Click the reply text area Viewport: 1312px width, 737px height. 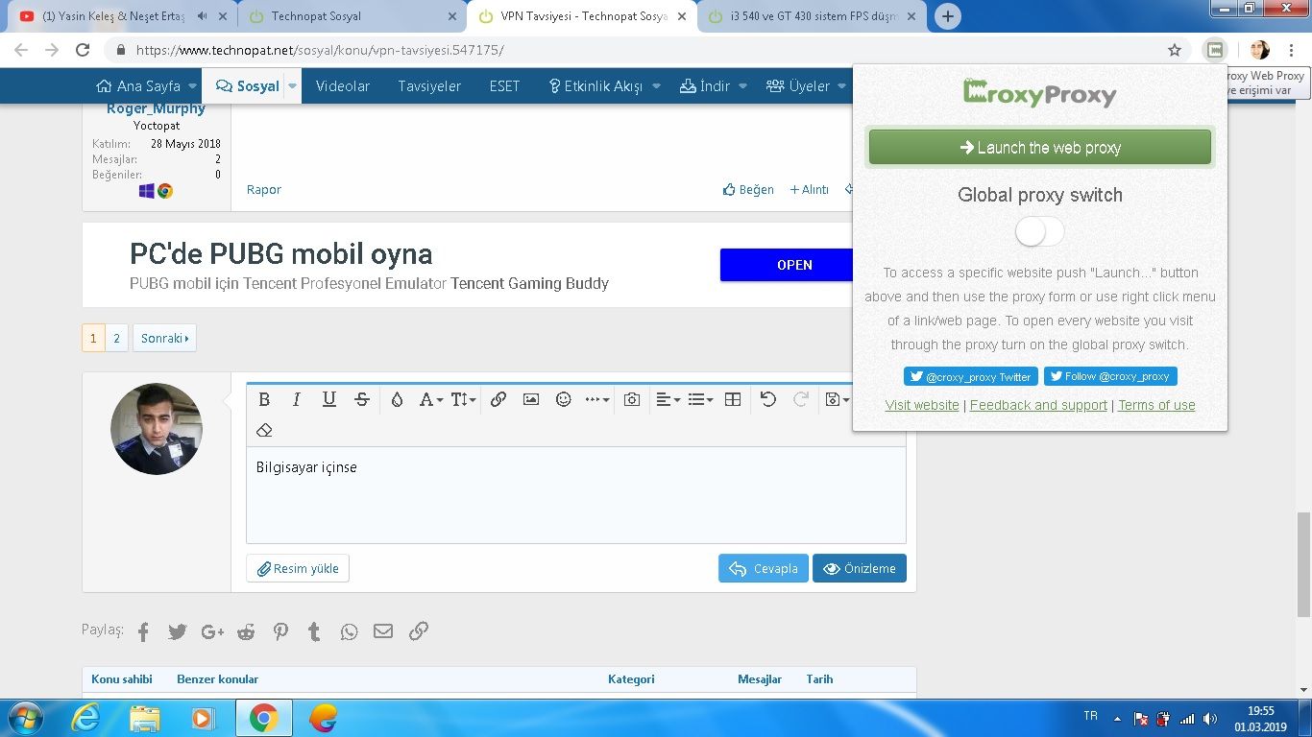(576, 495)
